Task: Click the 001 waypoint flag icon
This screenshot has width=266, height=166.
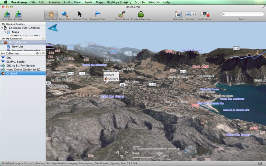Action: 3,57
